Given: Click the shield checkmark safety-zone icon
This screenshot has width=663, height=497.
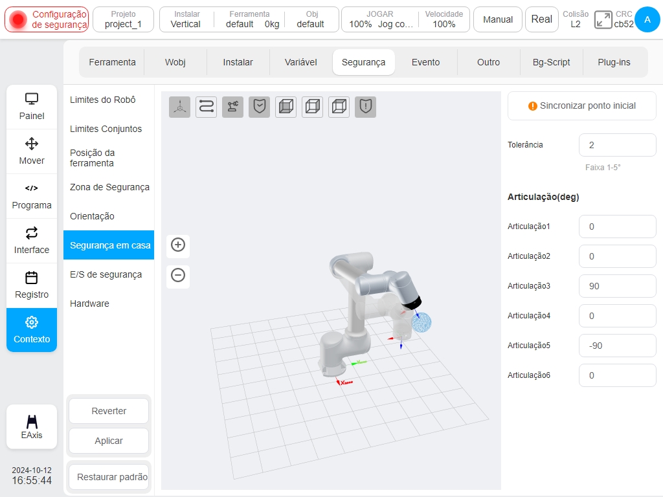Looking at the screenshot, I should pyautogui.click(x=259, y=107).
